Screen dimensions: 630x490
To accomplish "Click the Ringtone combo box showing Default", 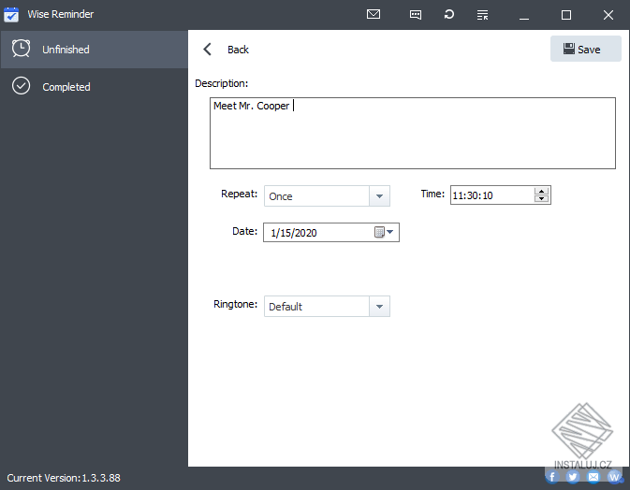I will coord(327,307).
